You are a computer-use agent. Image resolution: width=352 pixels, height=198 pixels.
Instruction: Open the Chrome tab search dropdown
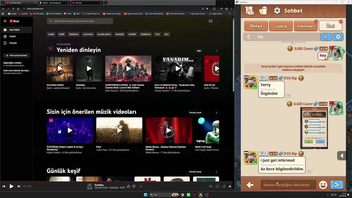point(2,3)
